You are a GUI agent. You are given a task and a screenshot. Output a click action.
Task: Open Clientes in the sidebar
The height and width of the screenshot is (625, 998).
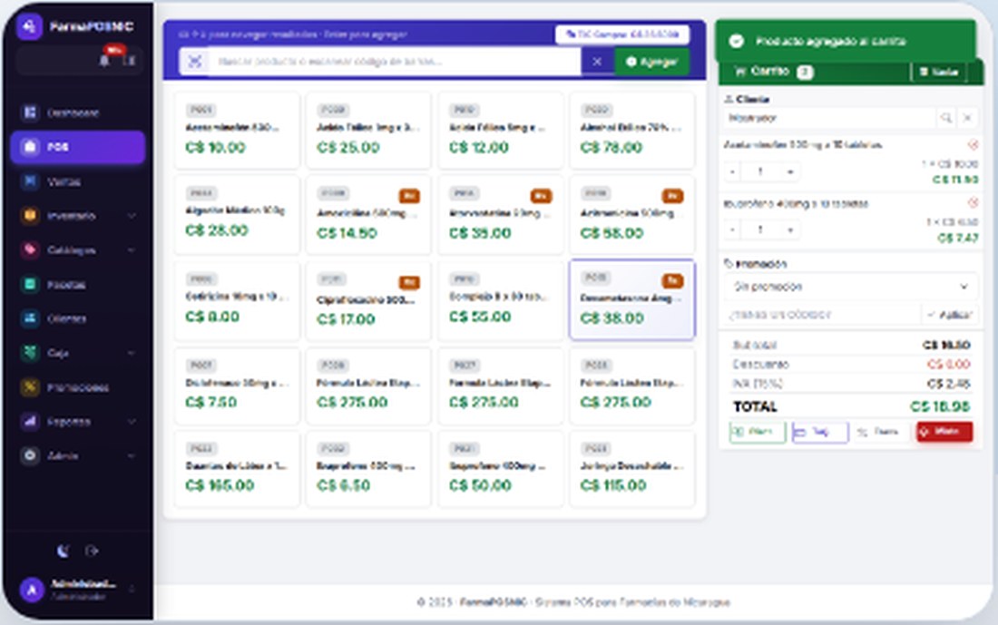tap(78, 318)
